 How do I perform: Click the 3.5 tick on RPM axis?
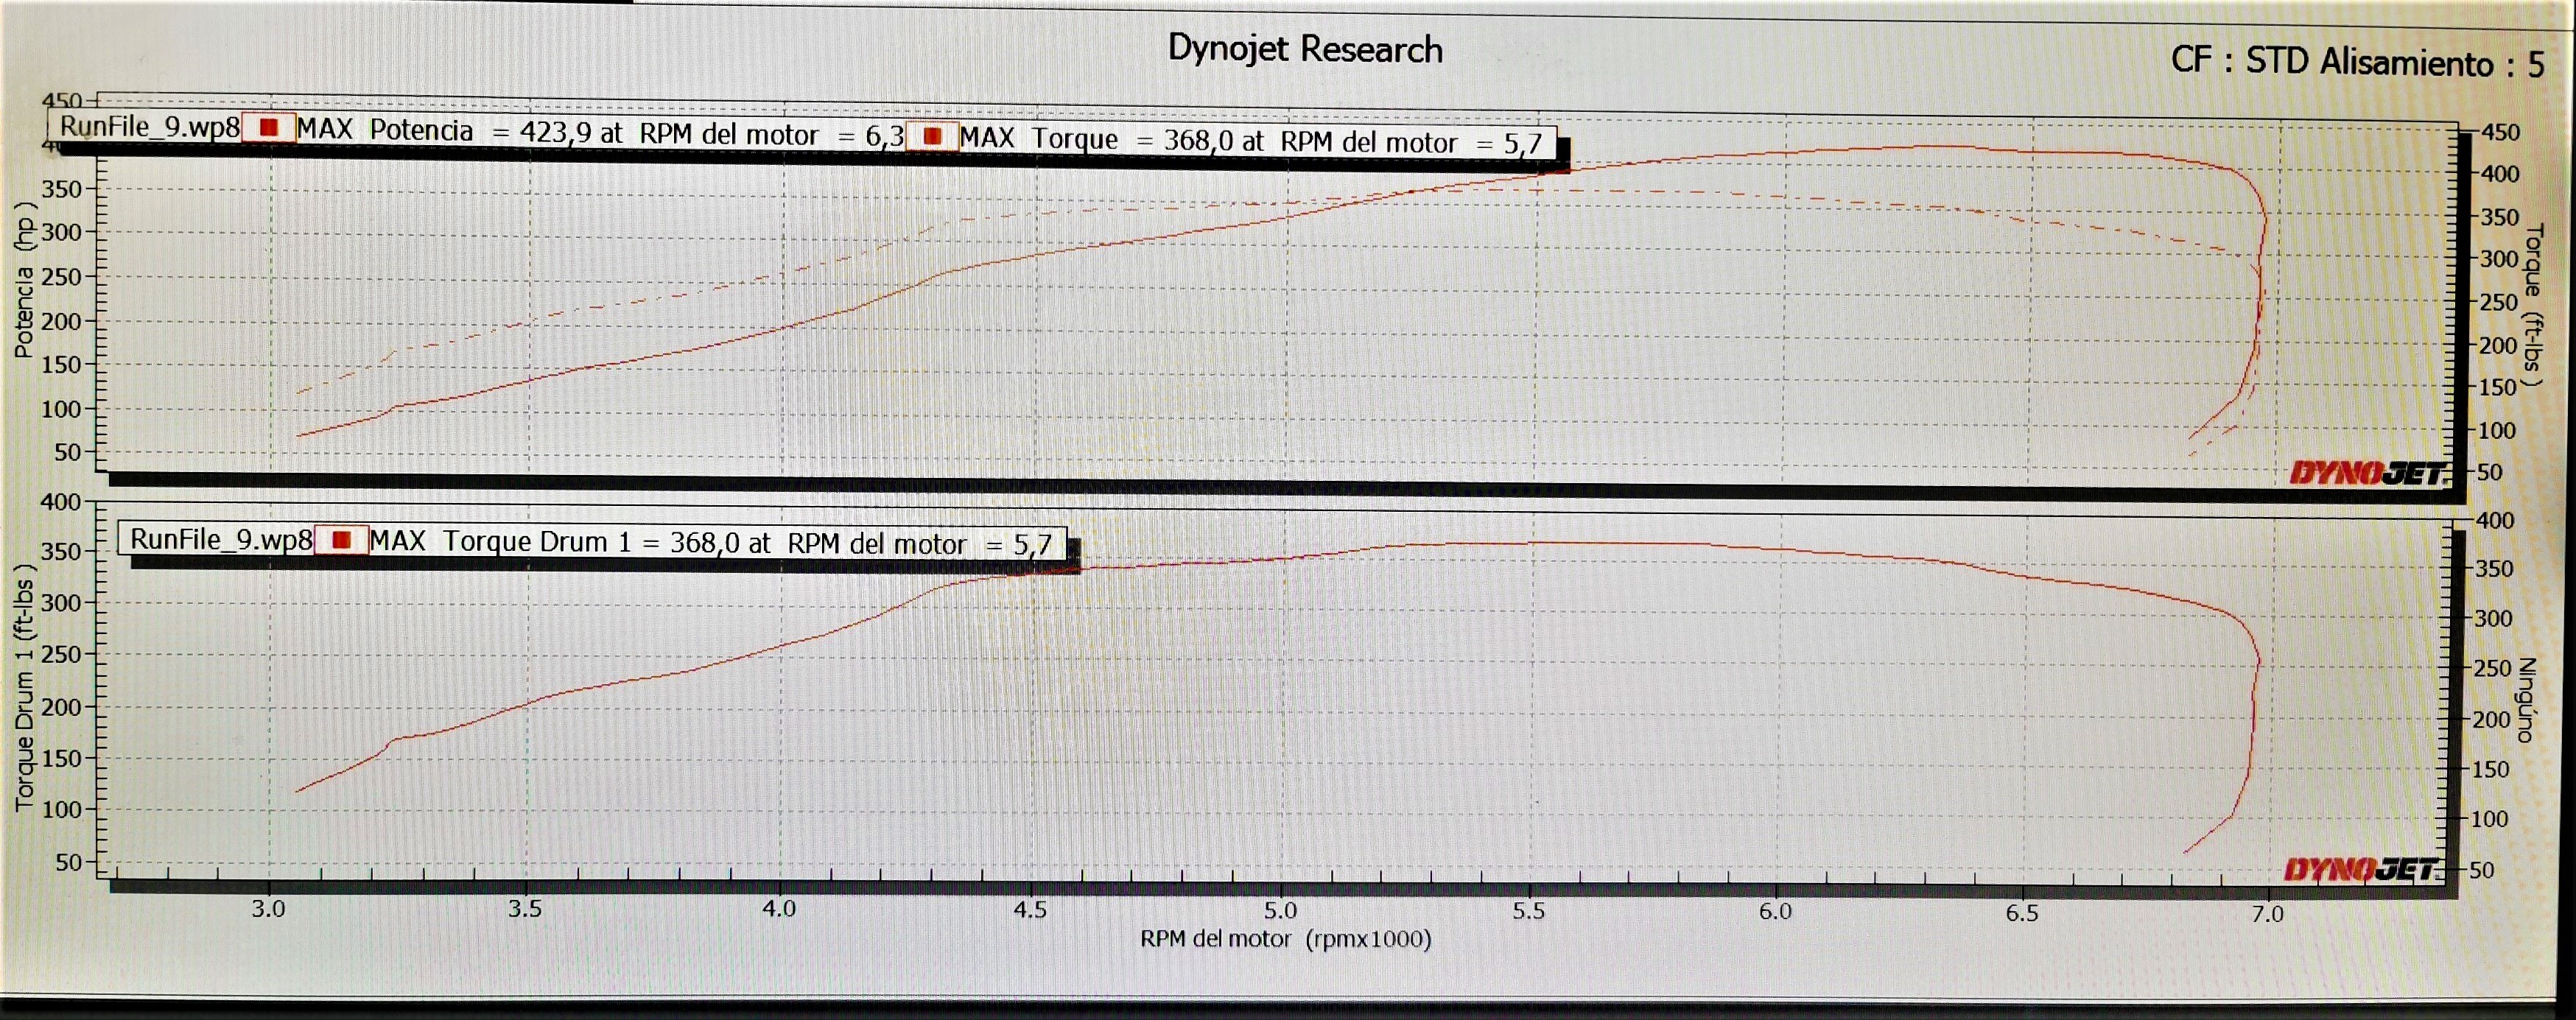(x=524, y=909)
